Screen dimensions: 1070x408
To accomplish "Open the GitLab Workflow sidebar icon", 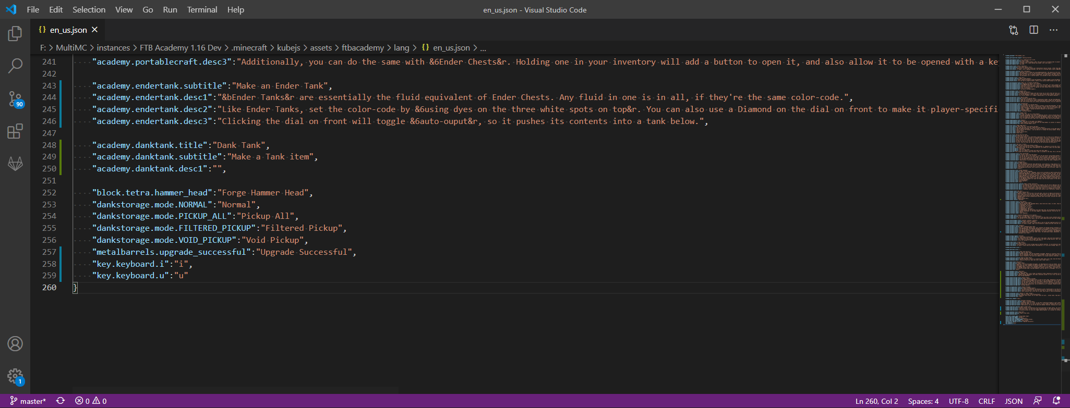I will [x=15, y=164].
